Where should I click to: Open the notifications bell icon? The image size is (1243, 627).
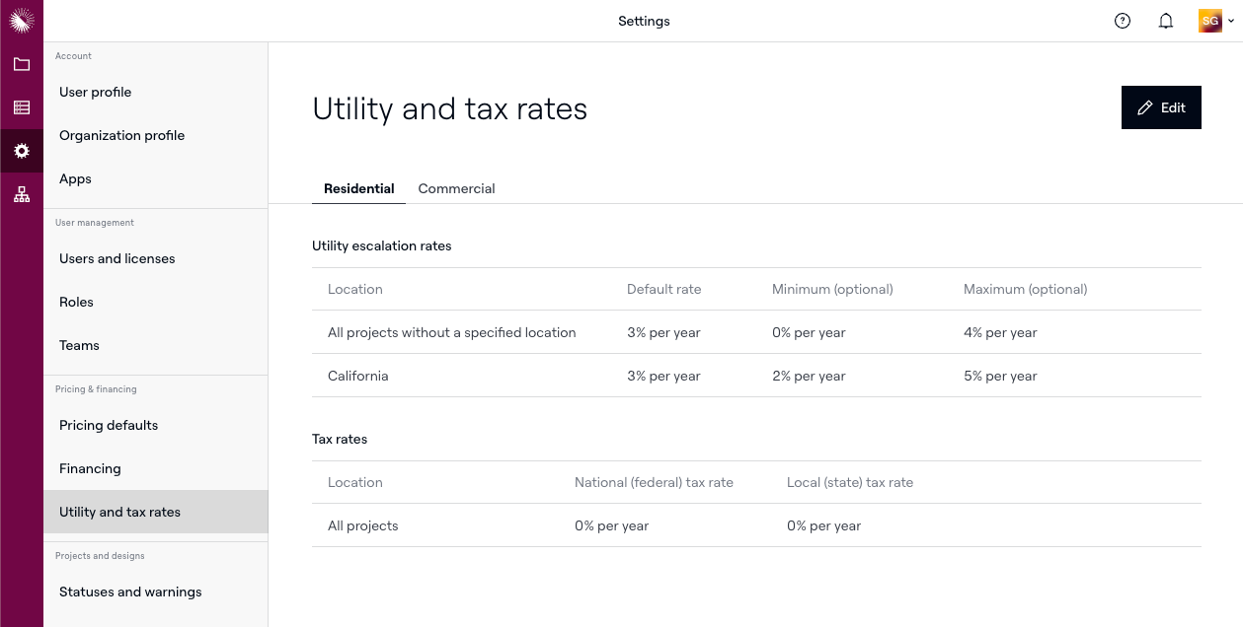(x=1165, y=21)
